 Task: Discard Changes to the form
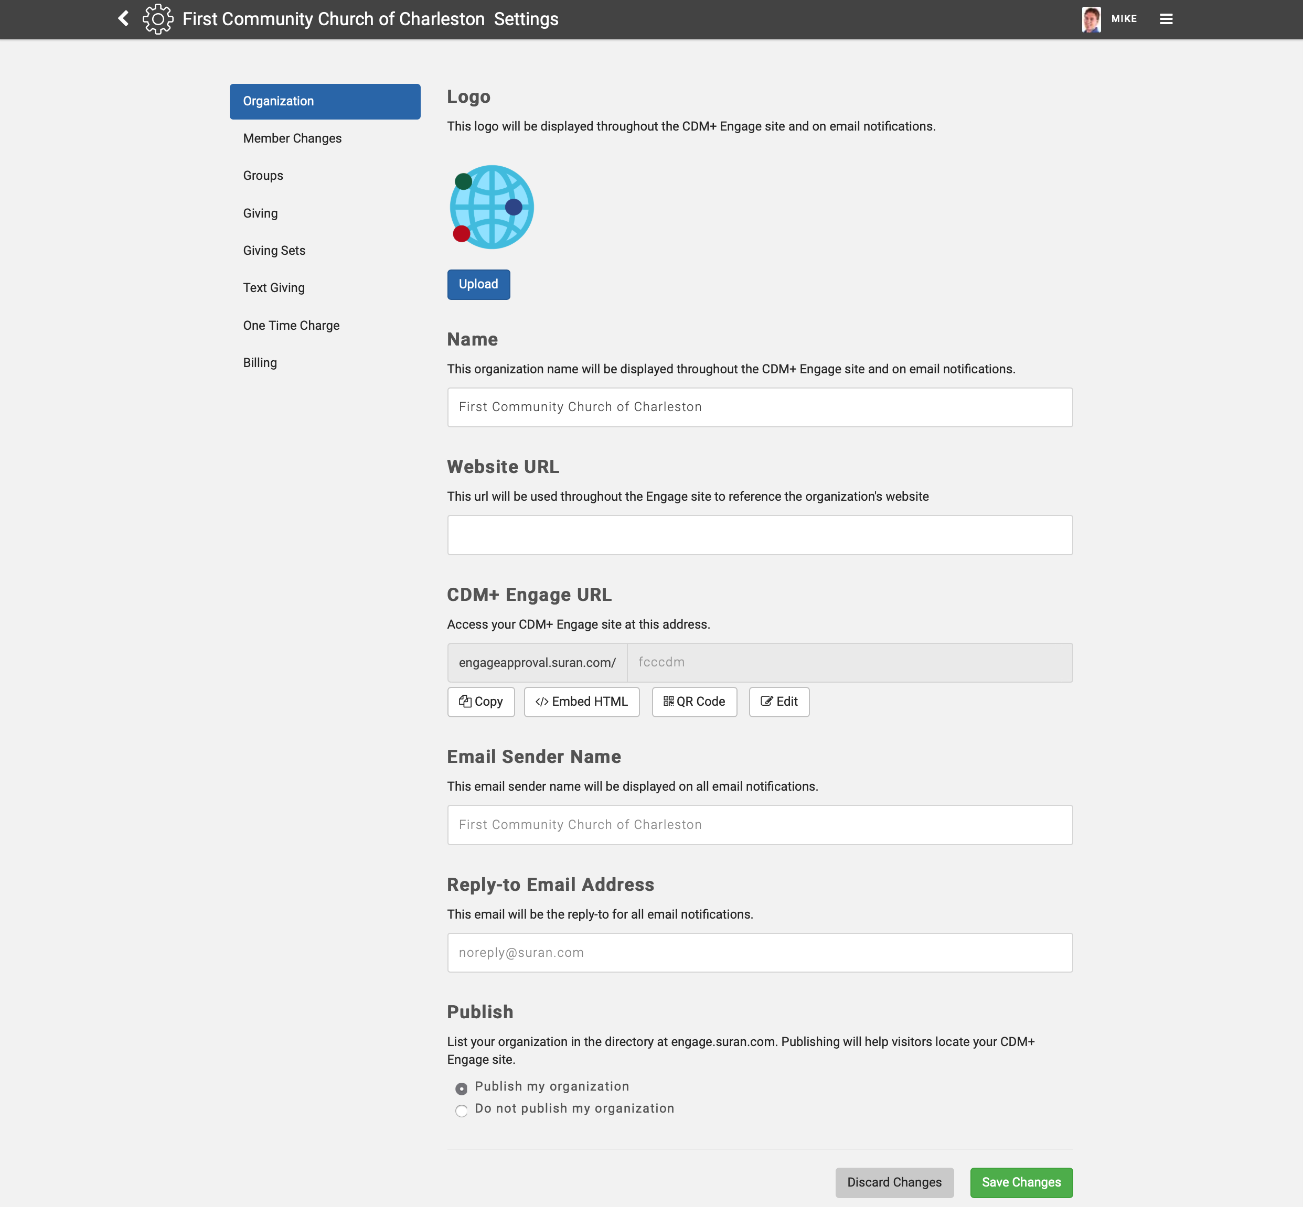tap(894, 1182)
